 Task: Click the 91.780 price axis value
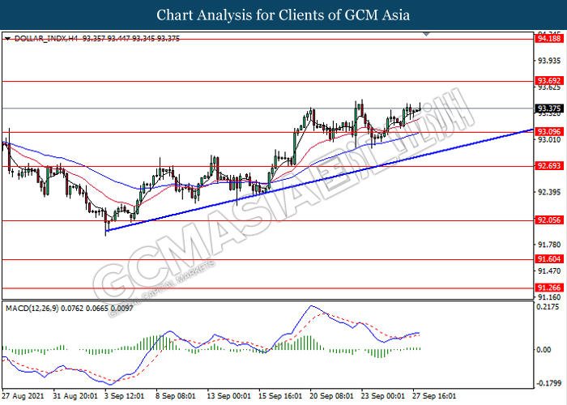point(549,245)
